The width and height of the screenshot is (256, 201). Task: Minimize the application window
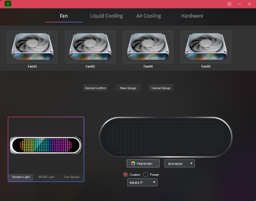coord(239,4)
